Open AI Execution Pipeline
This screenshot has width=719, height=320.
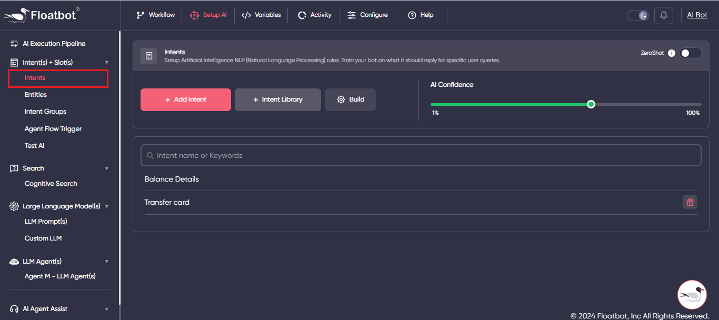54,44
